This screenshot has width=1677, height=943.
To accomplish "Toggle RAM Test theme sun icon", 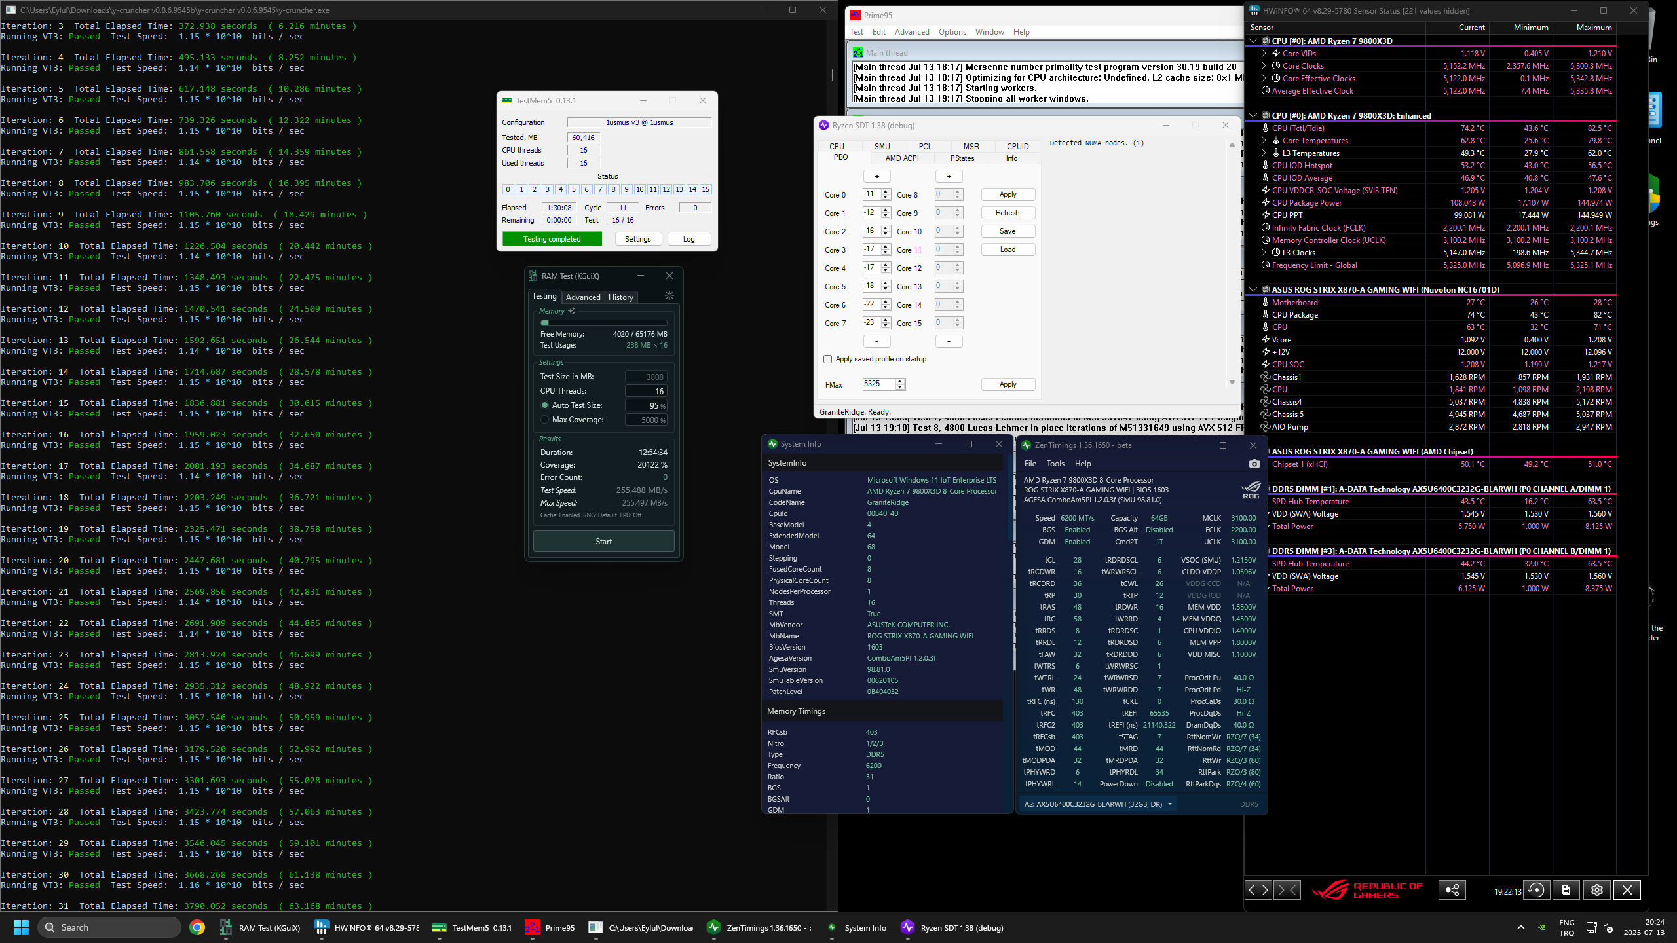I will pos(669,296).
